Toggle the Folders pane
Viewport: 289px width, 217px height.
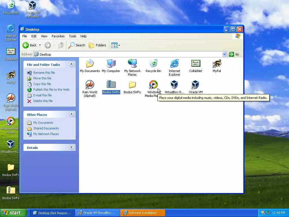[x=97, y=45]
